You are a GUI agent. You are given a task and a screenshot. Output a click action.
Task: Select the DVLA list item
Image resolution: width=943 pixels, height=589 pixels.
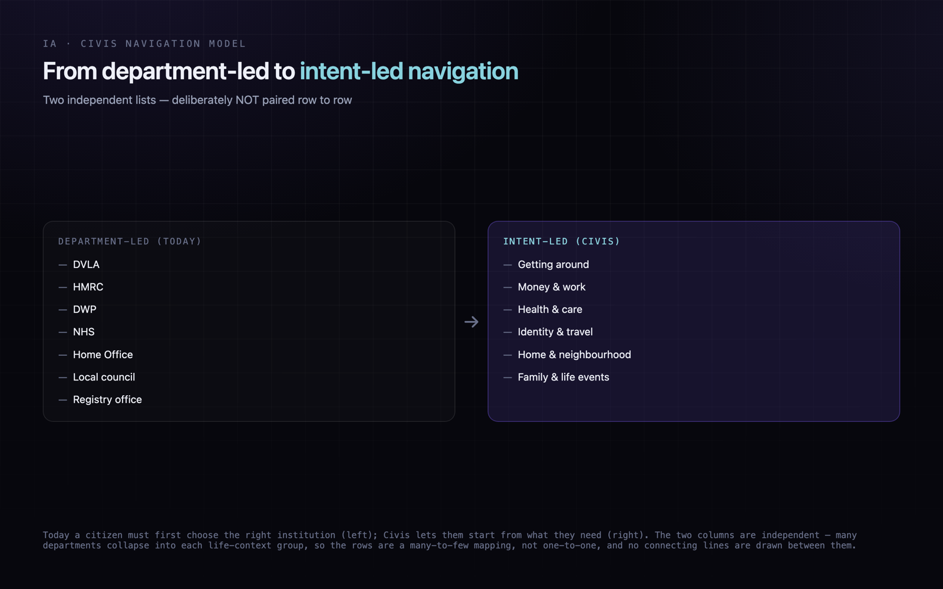pyautogui.click(x=86, y=264)
